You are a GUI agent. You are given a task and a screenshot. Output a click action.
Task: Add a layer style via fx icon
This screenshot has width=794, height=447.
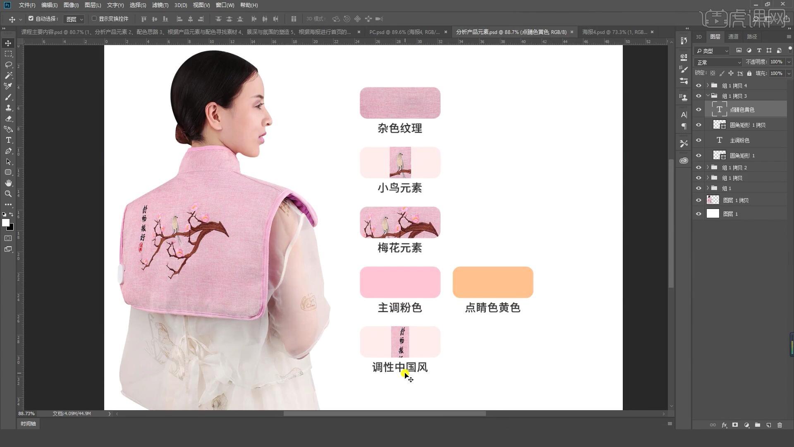tap(724, 425)
